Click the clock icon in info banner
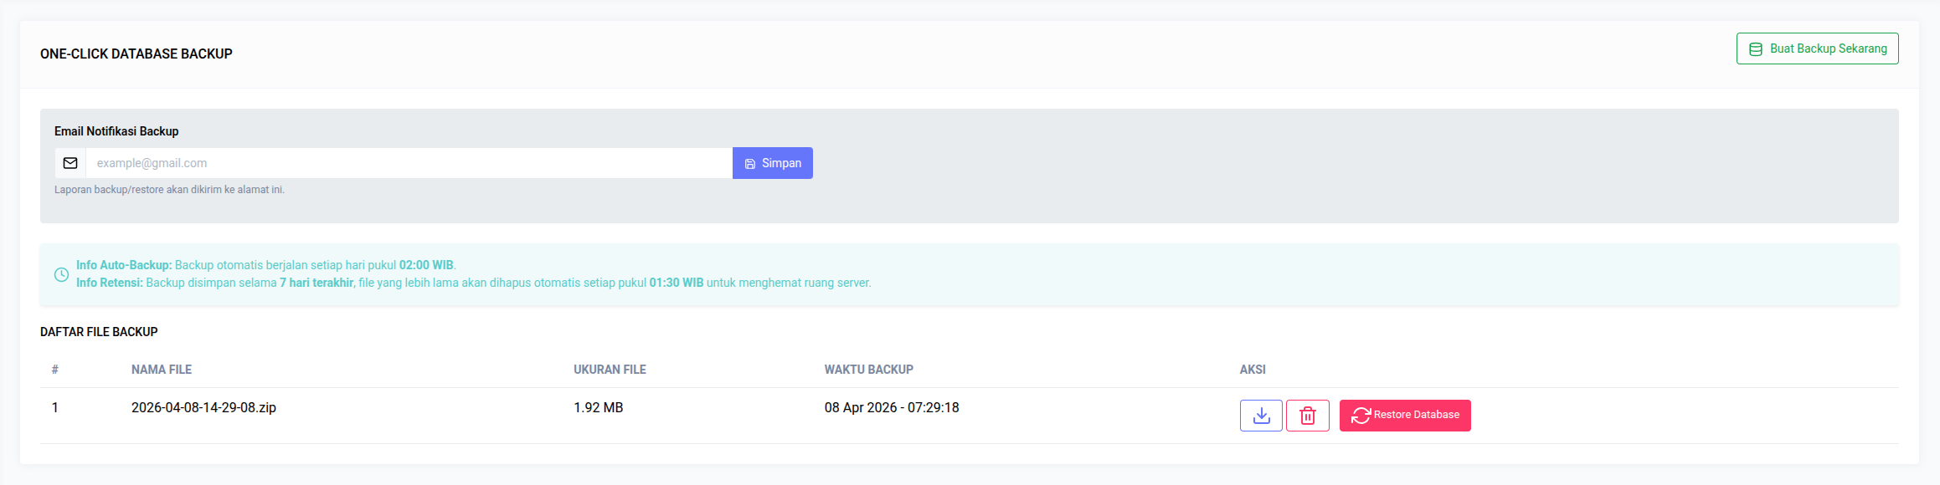 61,274
